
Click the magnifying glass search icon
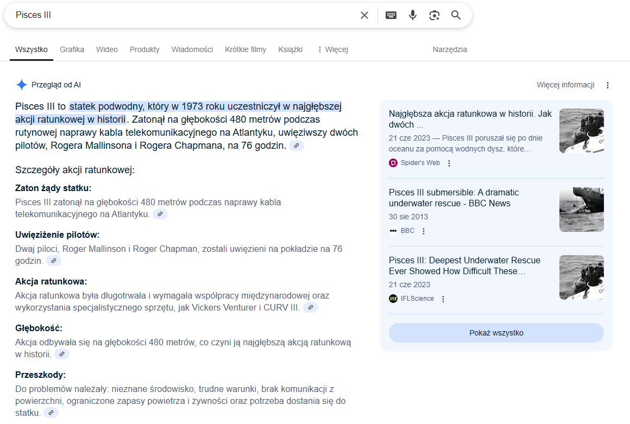click(x=456, y=15)
